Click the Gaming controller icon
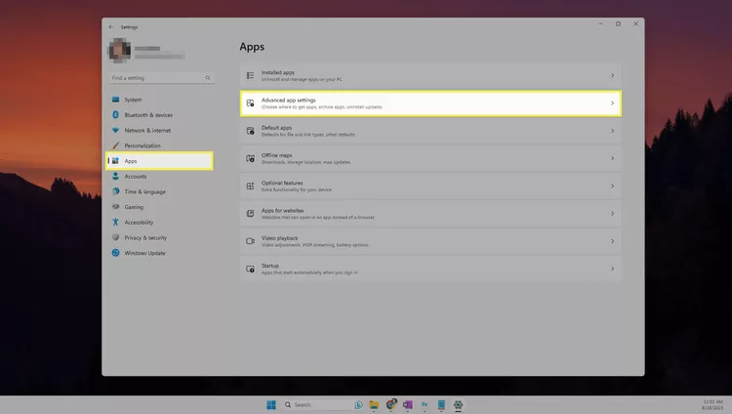The width and height of the screenshot is (732, 414). [x=115, y=207]
